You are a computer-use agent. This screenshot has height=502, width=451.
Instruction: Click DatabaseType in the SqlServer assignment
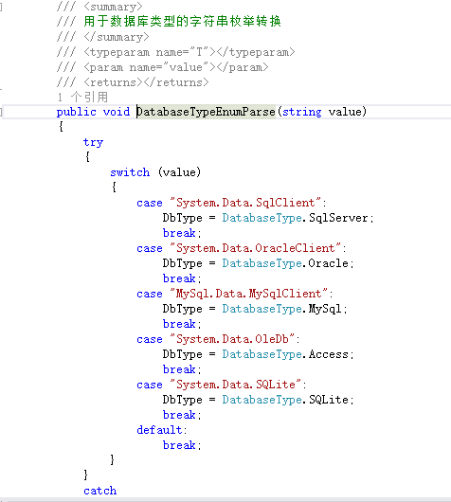262,218
